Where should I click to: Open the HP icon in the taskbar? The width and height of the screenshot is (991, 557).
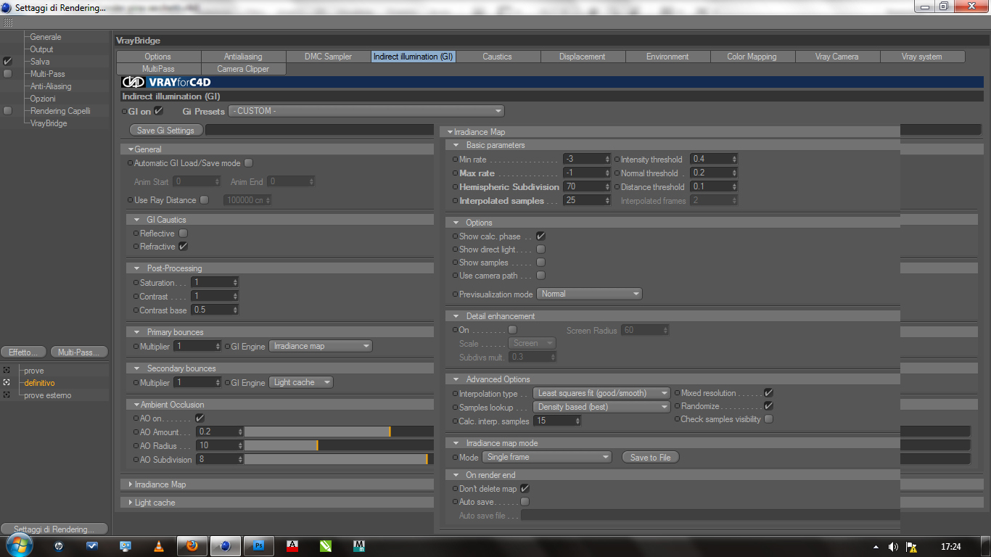click(59, 546)
